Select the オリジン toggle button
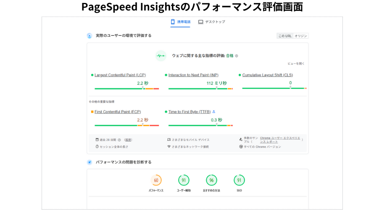The height and width of the screenshot is (210, 374). click(x=301, y=36)
